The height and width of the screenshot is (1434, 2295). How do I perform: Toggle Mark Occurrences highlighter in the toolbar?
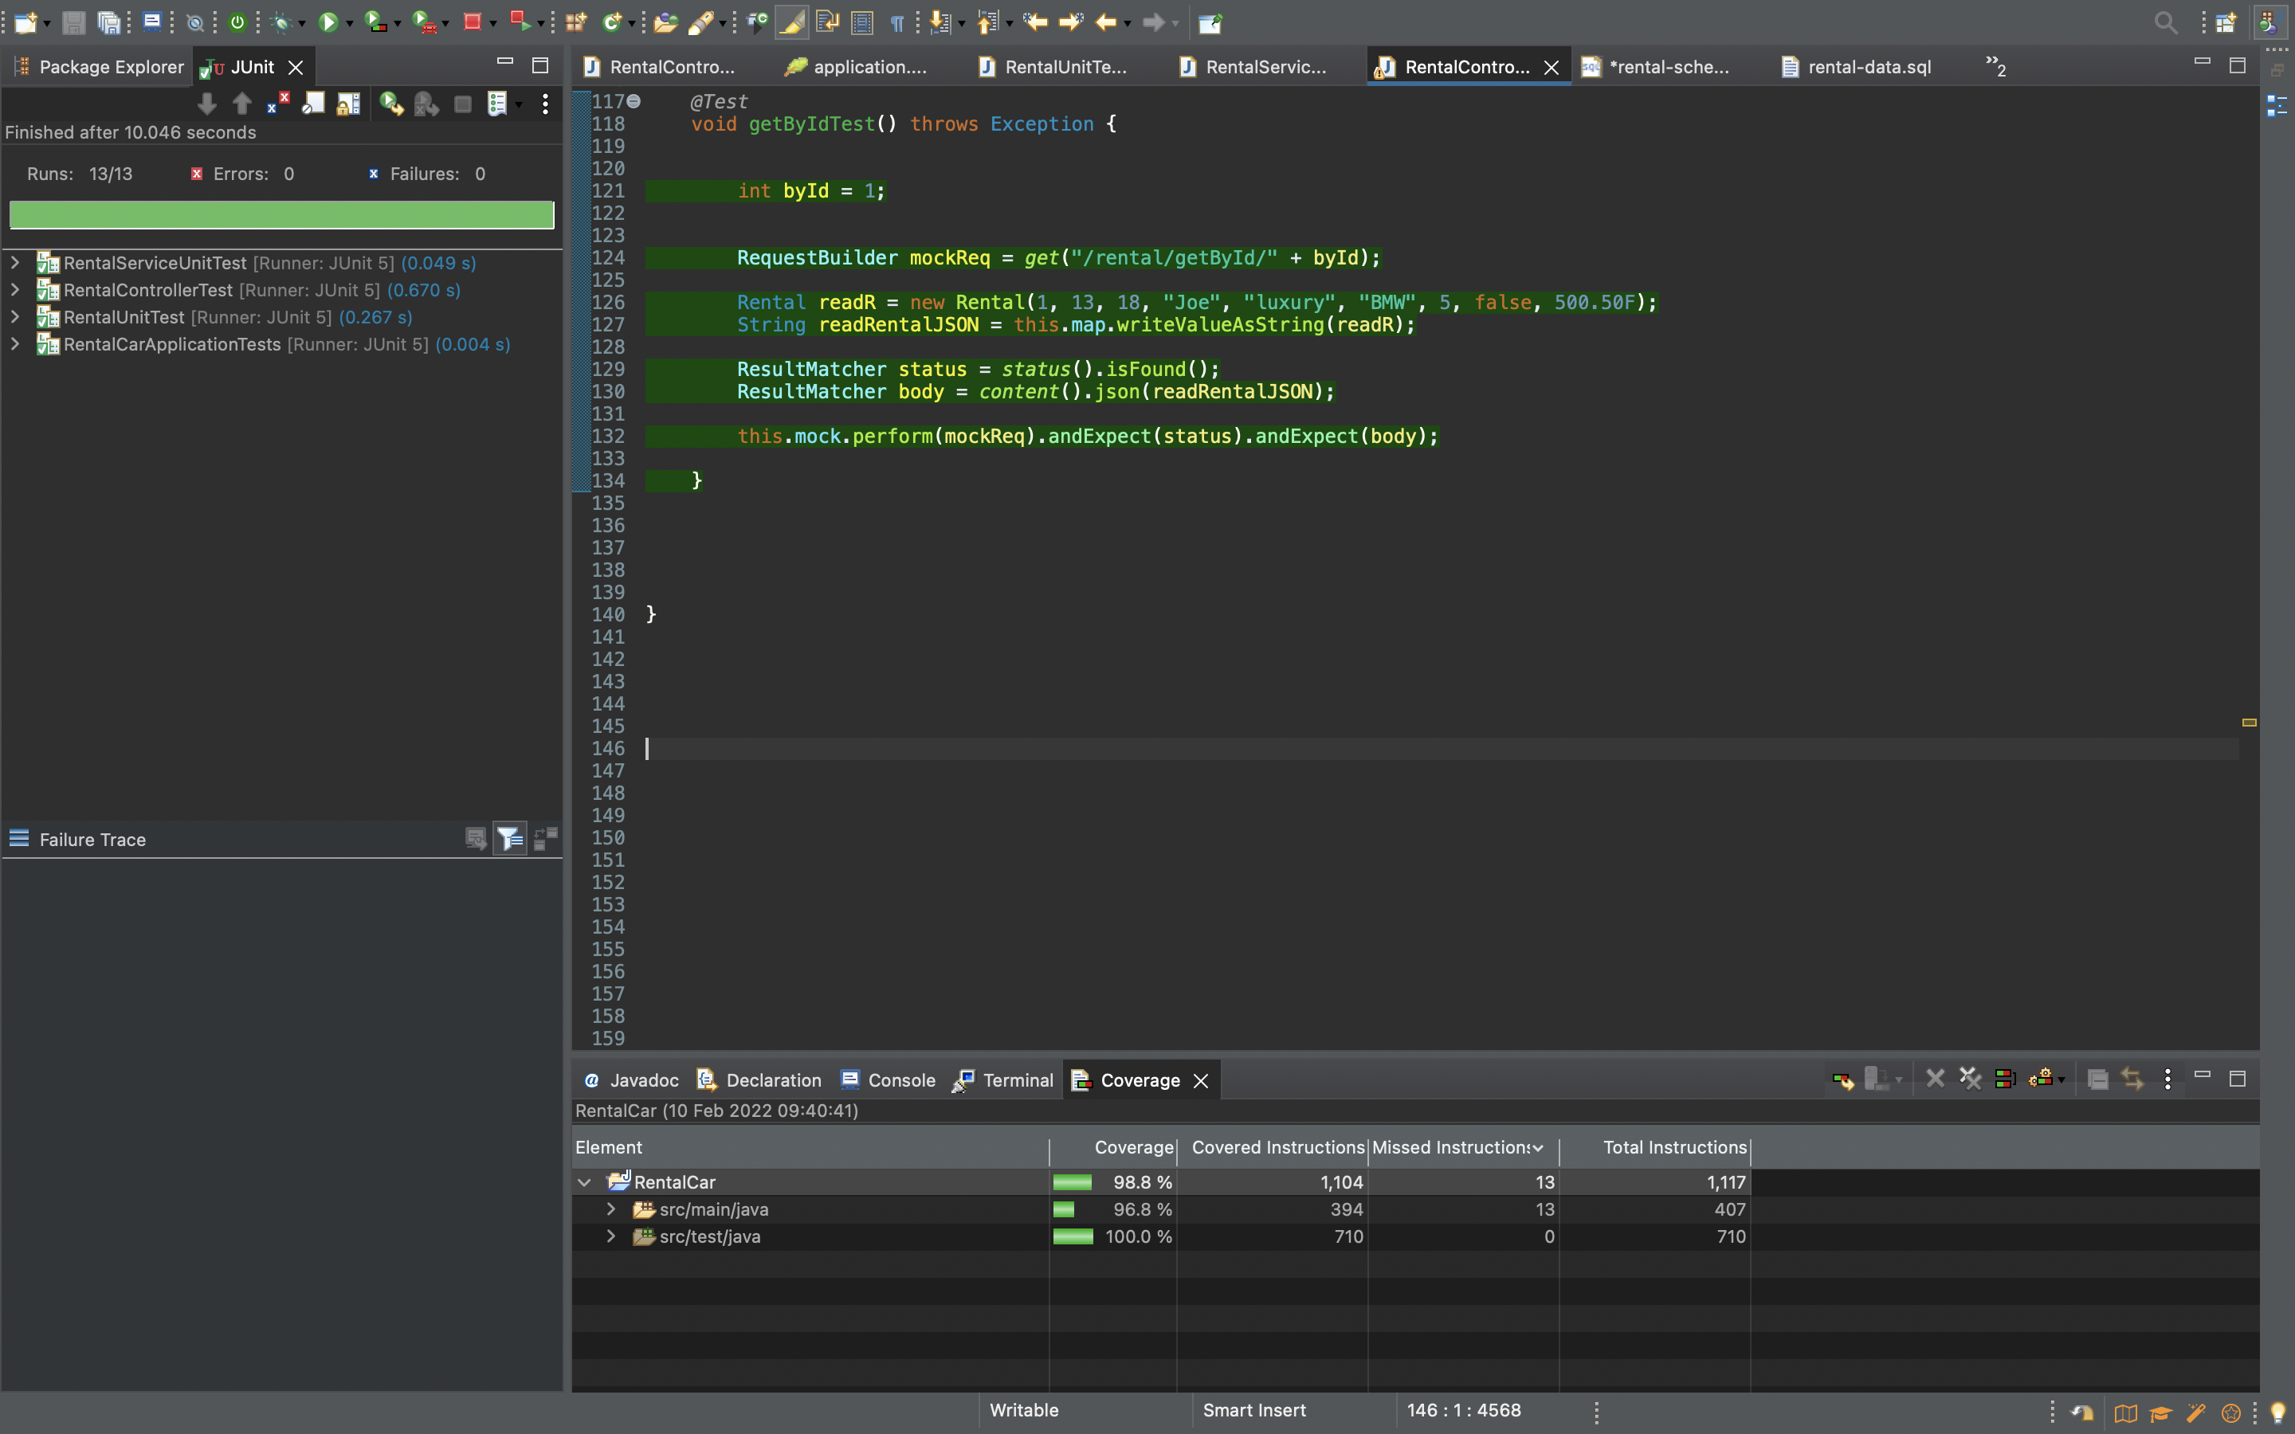click(x=791, y=21)
